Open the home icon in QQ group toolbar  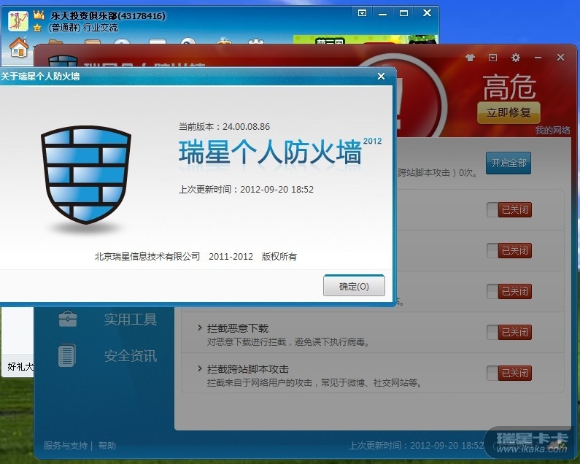coord(19,47)
